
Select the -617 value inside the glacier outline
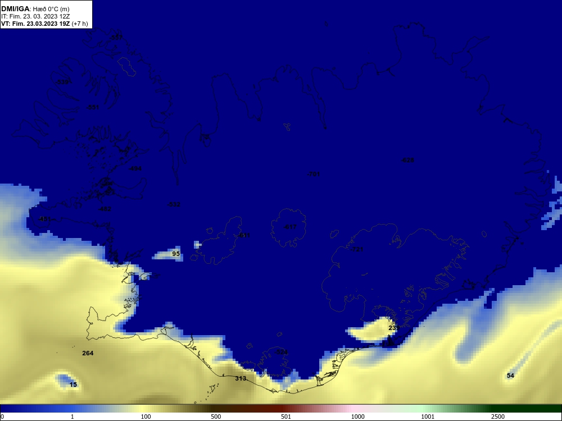point(290,227)
